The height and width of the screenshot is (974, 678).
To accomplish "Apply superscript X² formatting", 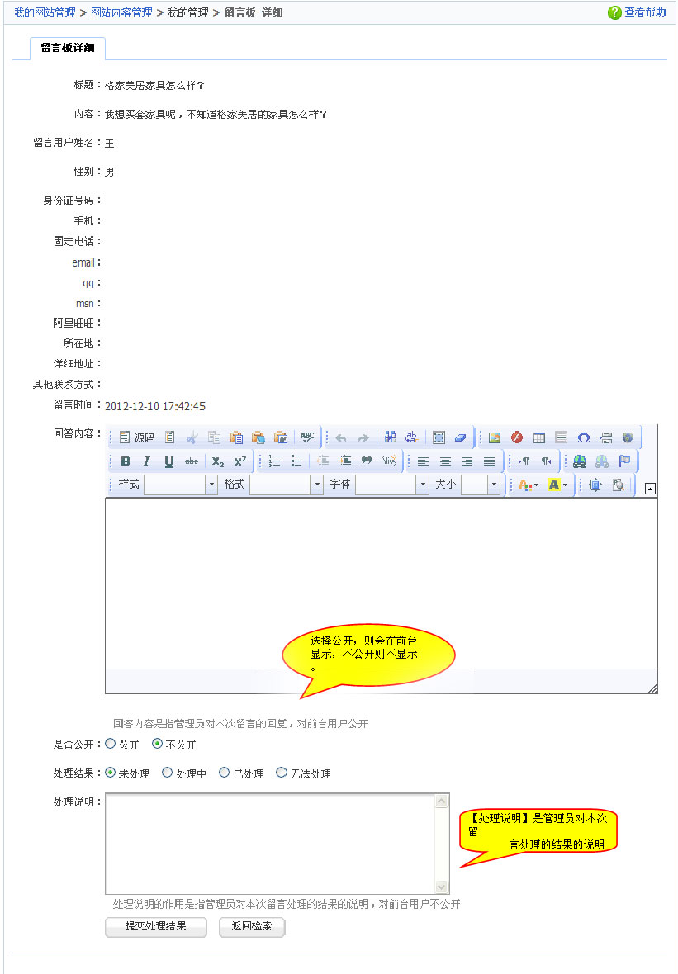I will [x=239, y=461].
